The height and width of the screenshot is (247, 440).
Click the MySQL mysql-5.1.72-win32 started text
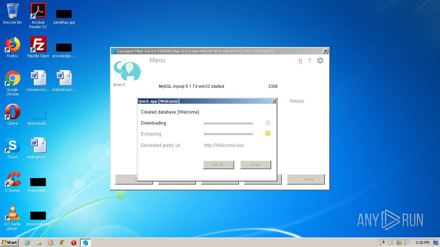tap(191, 86)
